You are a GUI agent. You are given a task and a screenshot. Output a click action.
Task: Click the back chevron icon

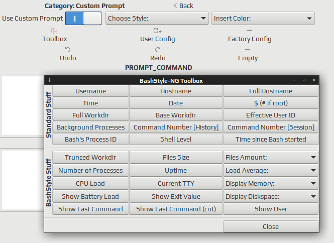point(175,6)
